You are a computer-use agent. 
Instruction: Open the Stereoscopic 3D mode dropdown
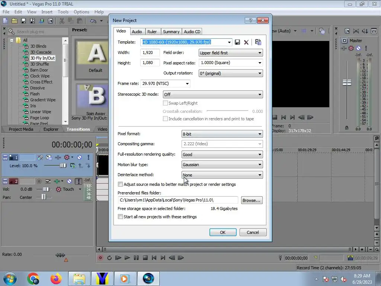click(212, 94)
